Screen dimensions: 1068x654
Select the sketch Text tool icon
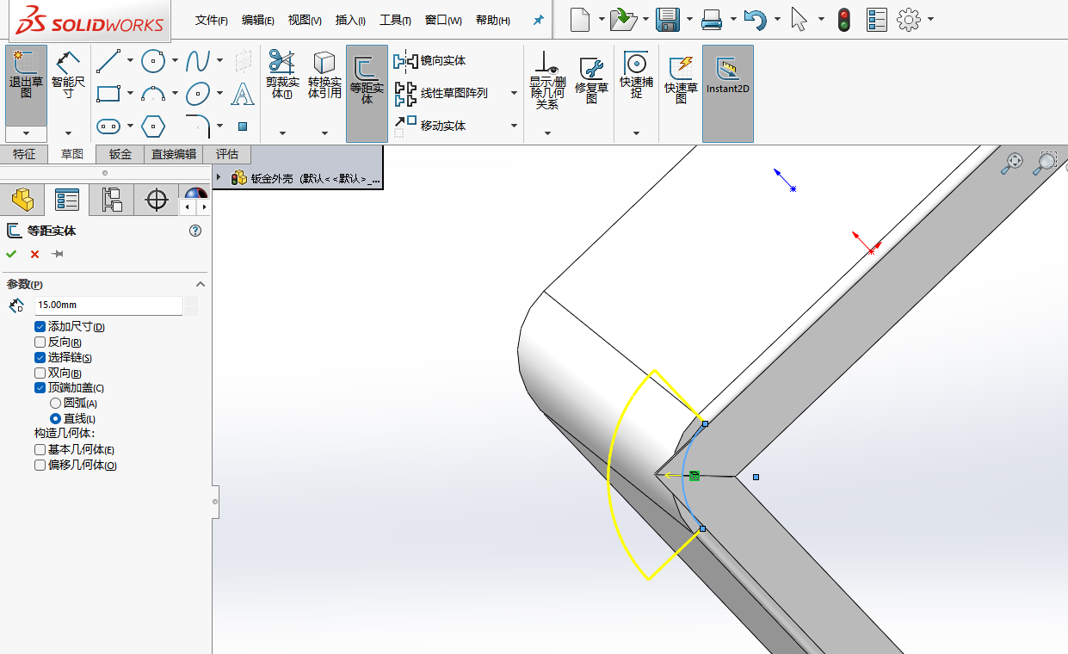tap(243, 93)
